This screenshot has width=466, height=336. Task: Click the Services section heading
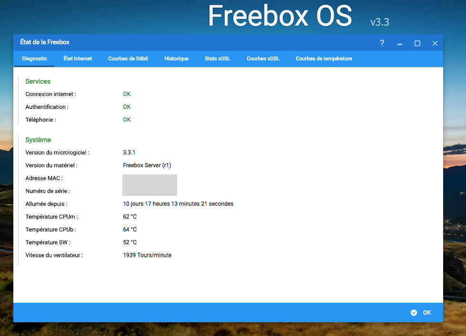pos(38,81)
